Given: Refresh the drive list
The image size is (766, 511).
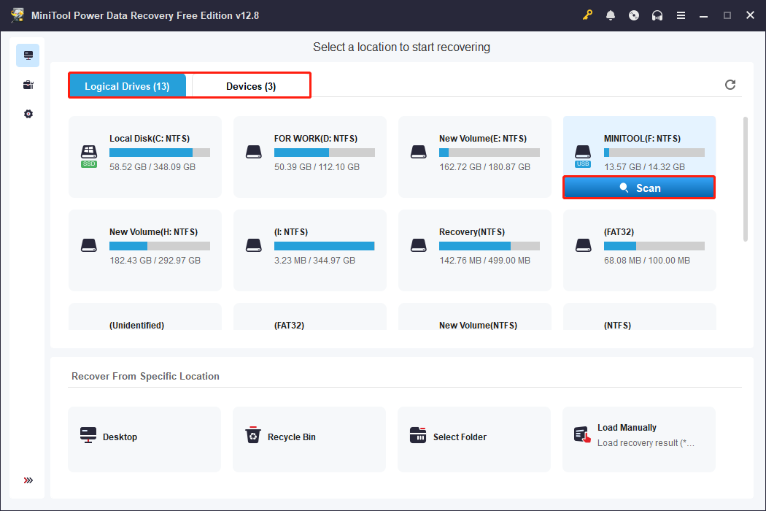Looking at the screenshot, I should 730,85.
